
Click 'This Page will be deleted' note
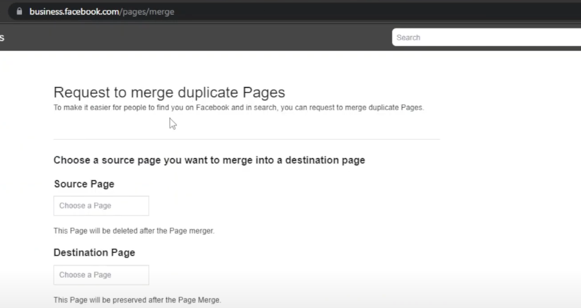click(134, 231)
